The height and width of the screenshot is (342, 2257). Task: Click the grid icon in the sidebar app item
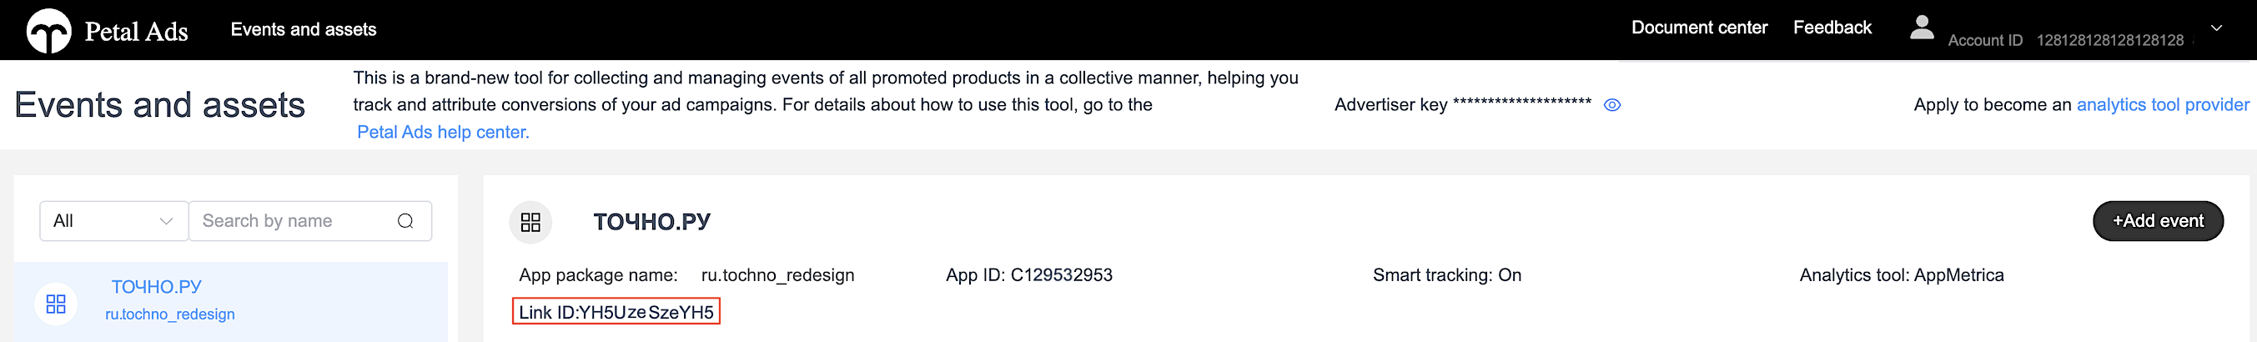56,304
